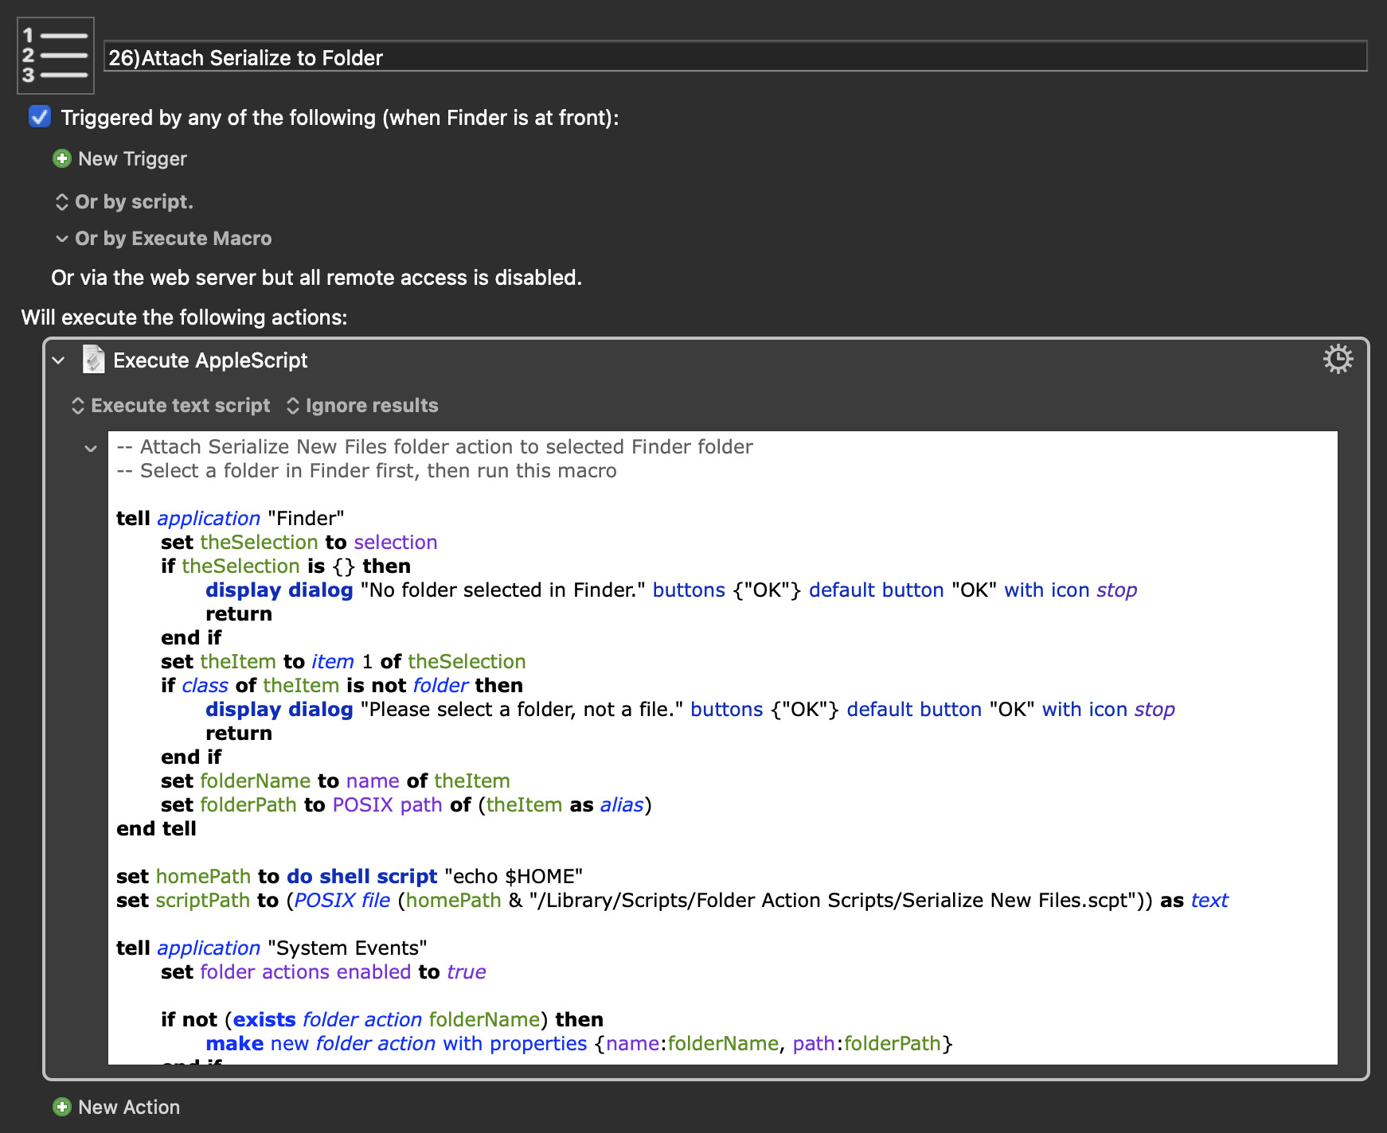The image size is (1387, 1133).
Task: Click the numbered list macro icon
Action: [56, 56]
